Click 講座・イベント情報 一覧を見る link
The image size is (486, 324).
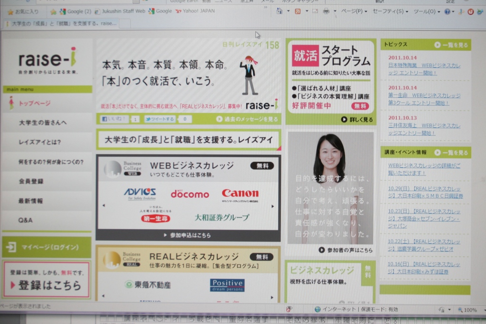point(451,153)
